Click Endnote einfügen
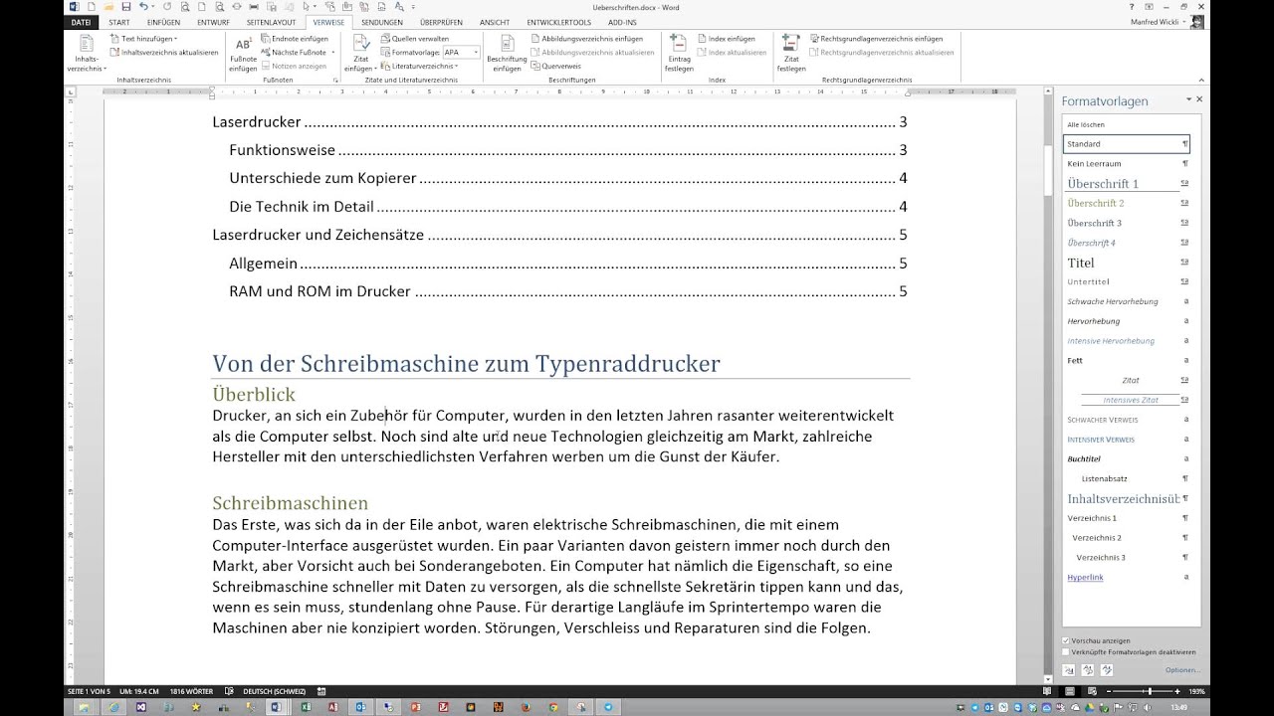Viewport: 1274px width, 716px height. 294,39
